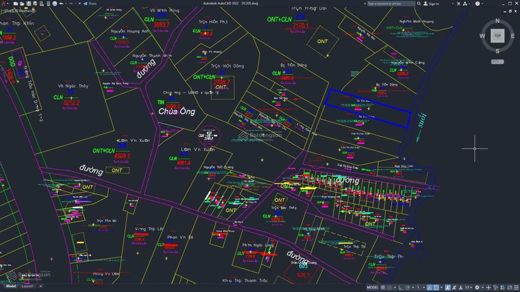Toggle Isometric drafting in status bar
Screen dimensions: 520x292
click(418, 287)
